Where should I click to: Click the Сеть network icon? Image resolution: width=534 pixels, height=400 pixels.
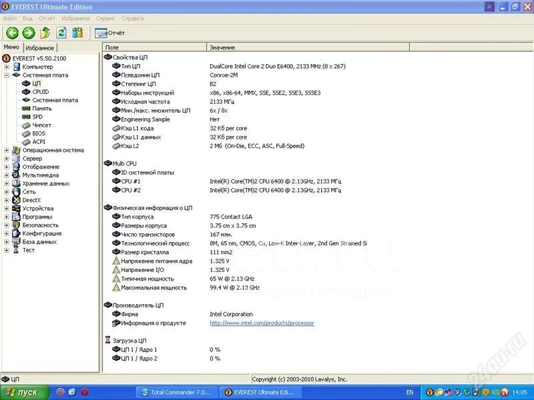point(16,192)
